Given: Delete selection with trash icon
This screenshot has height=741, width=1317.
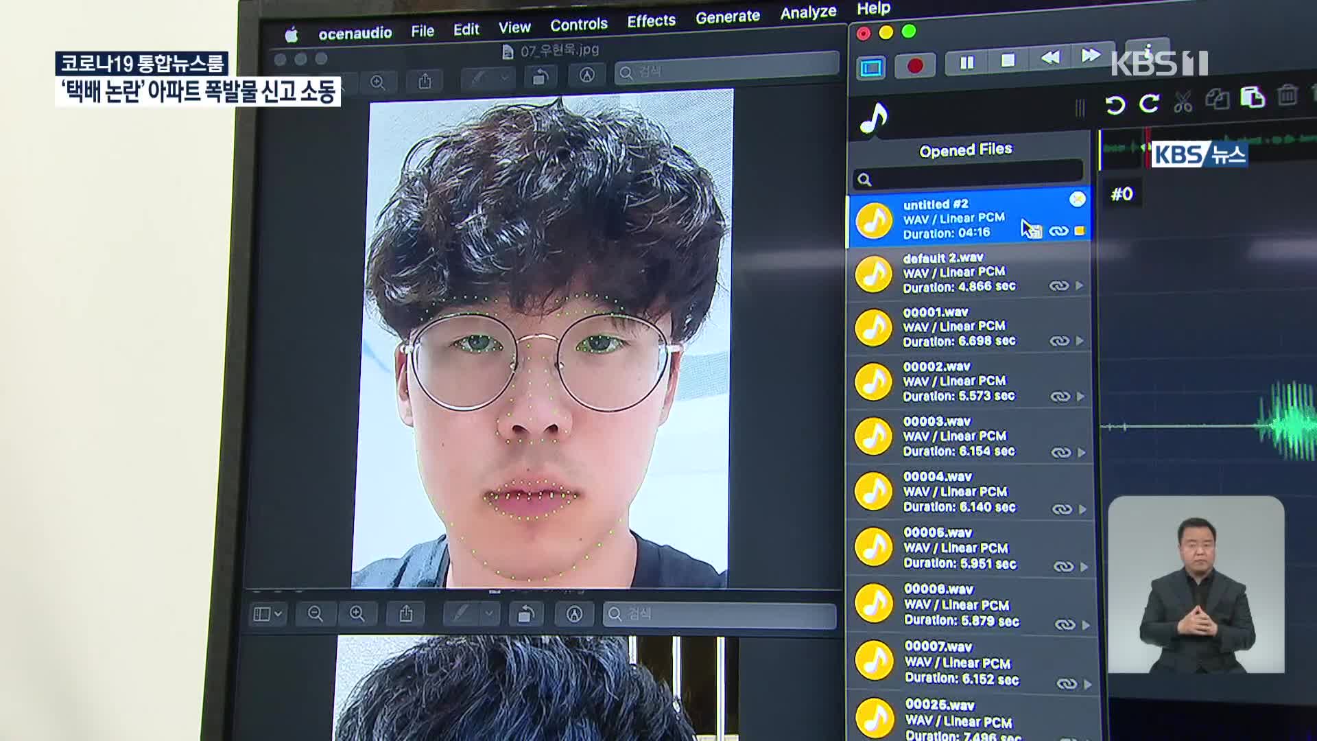Looking at the screenshot, I should (x=1288, y=95).
